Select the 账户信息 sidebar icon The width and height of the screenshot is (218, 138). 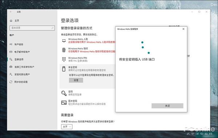[11, 44]
